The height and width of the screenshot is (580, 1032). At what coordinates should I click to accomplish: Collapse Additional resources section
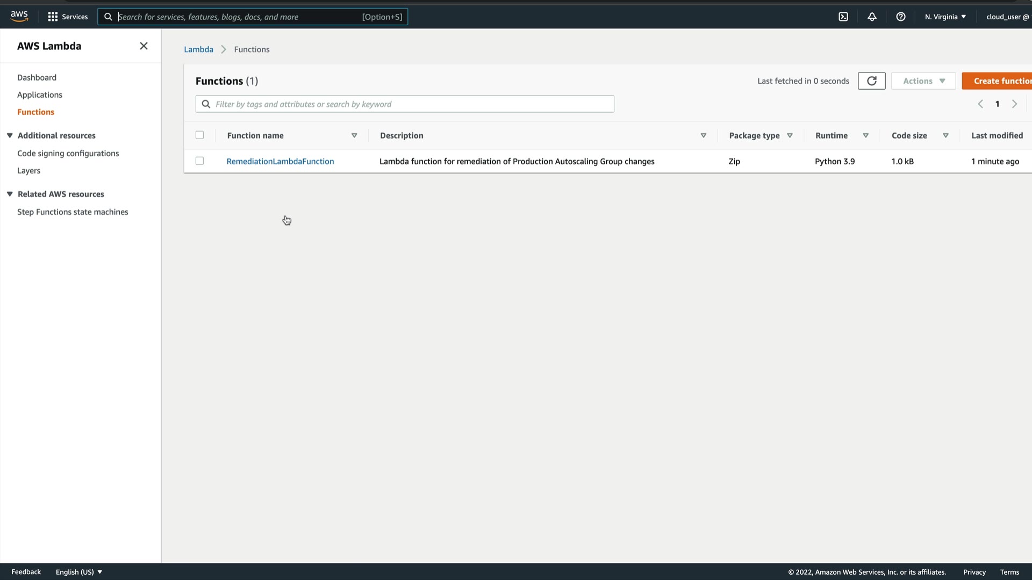click(x=10, y=136)
